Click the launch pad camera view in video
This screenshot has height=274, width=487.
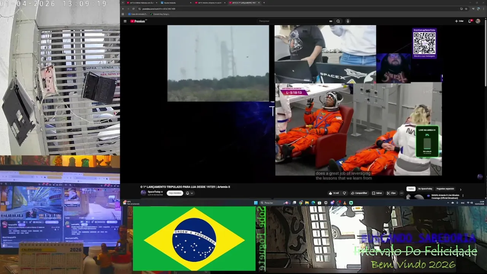218,63
